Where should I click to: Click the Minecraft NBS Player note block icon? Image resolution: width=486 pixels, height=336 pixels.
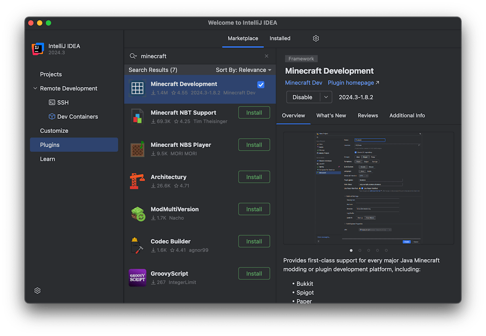pyautogui.click(x=137, y=149)
